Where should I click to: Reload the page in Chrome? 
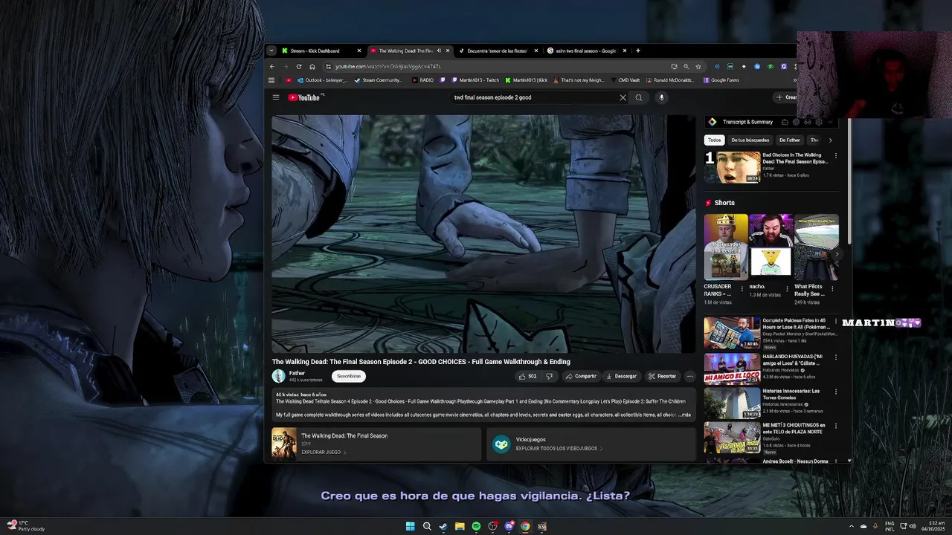pos(299,66)
